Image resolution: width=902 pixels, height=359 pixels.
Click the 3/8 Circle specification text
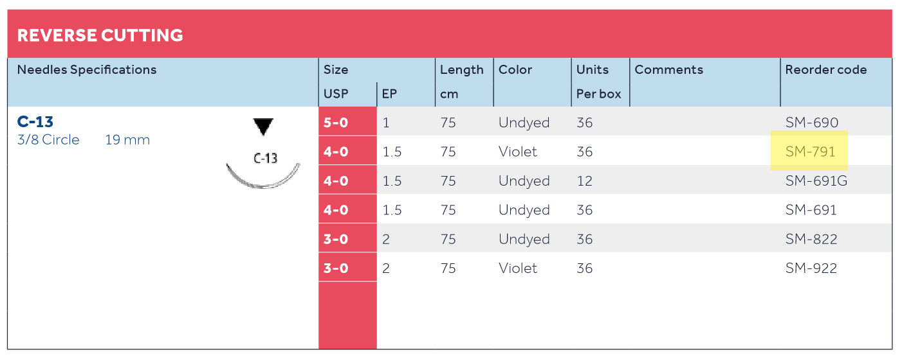pos(48,140)
